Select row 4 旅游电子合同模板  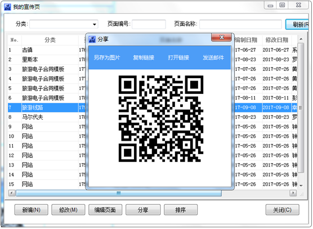click(153, 79)
